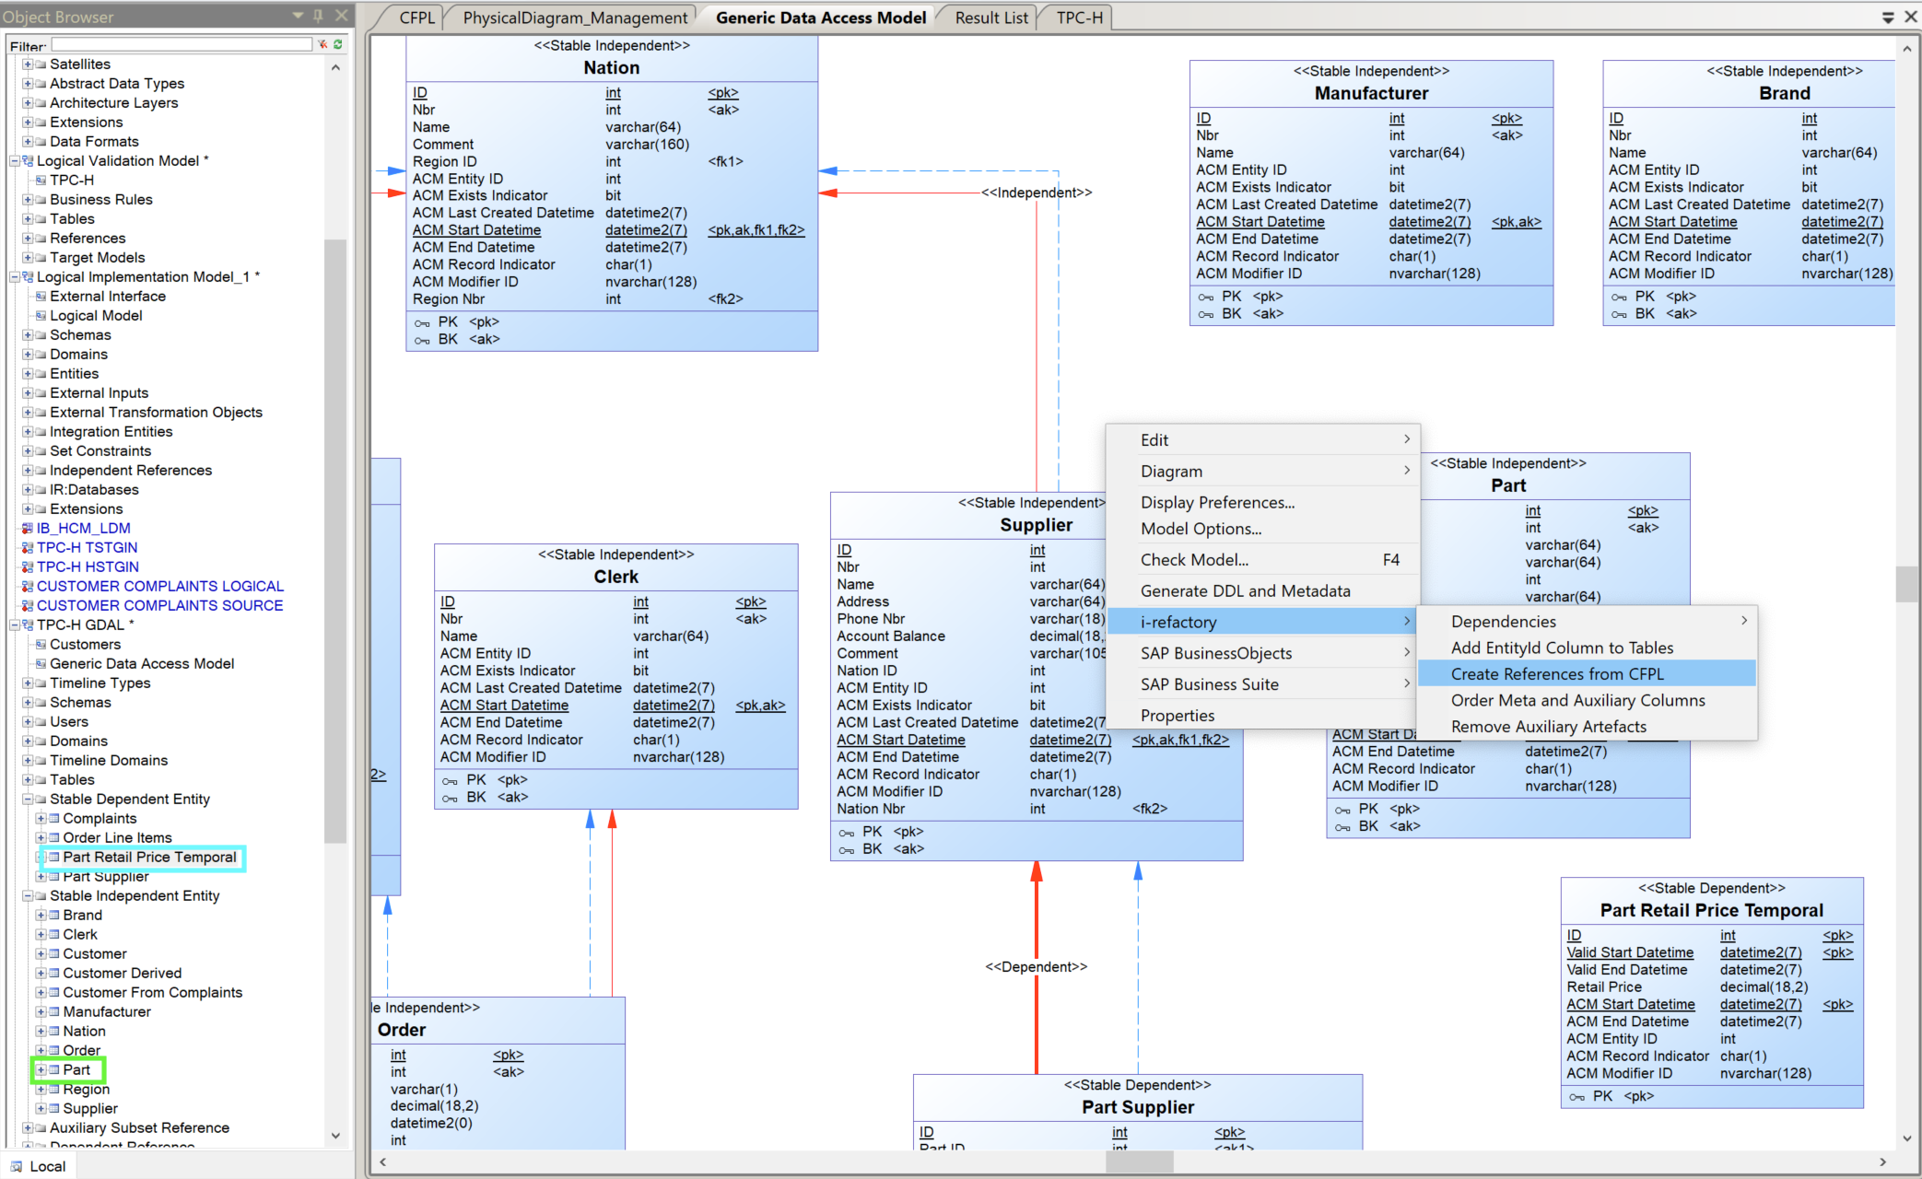
Task: Switch to the CFPL tab
Action: click(x=416, y=18)
